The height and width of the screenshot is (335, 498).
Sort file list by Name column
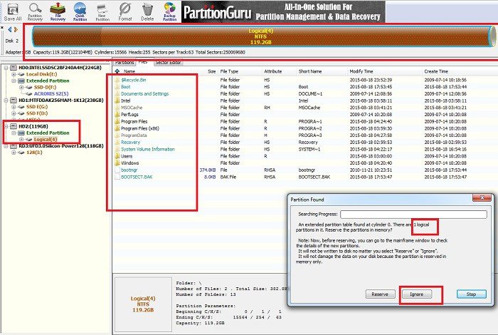tap(129, 71)
